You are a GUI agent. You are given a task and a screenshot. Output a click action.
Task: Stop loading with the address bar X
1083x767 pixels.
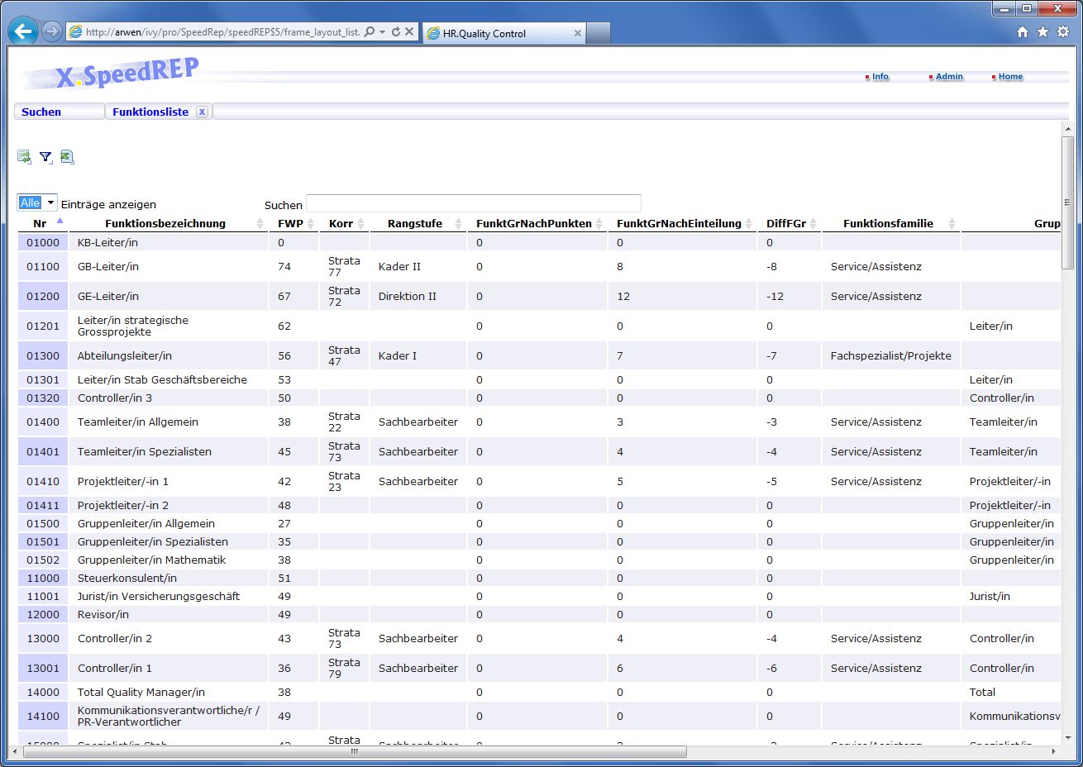(x=409, y=32)
